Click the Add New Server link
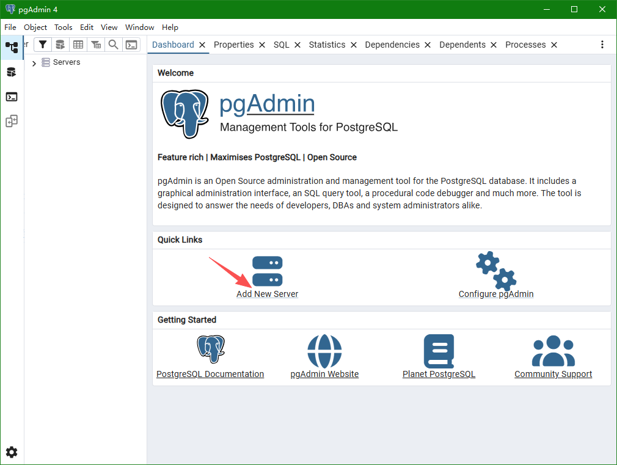Image resolution: width=617 pixels, height=465 pixels. (x=267, y=294)
